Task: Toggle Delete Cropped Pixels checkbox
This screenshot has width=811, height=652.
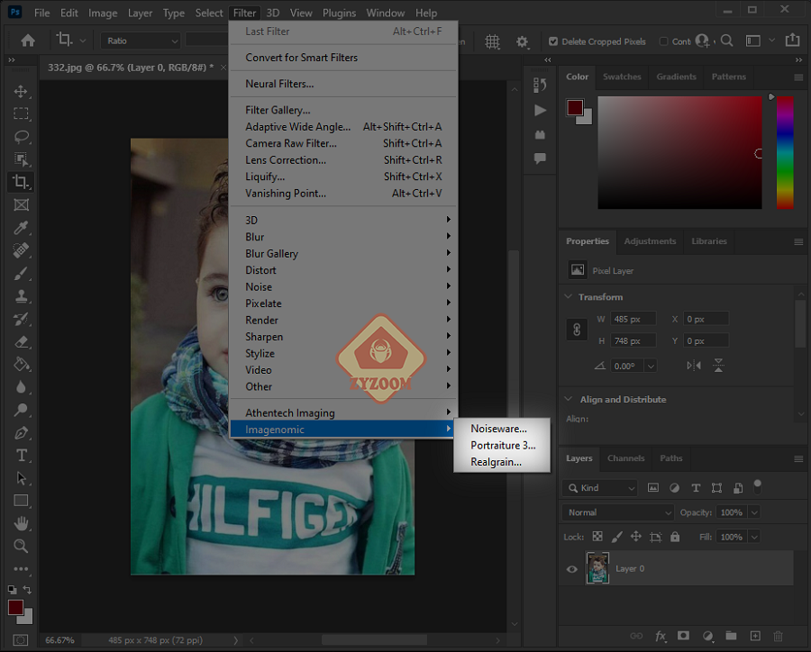Action: tap(553, 41)
